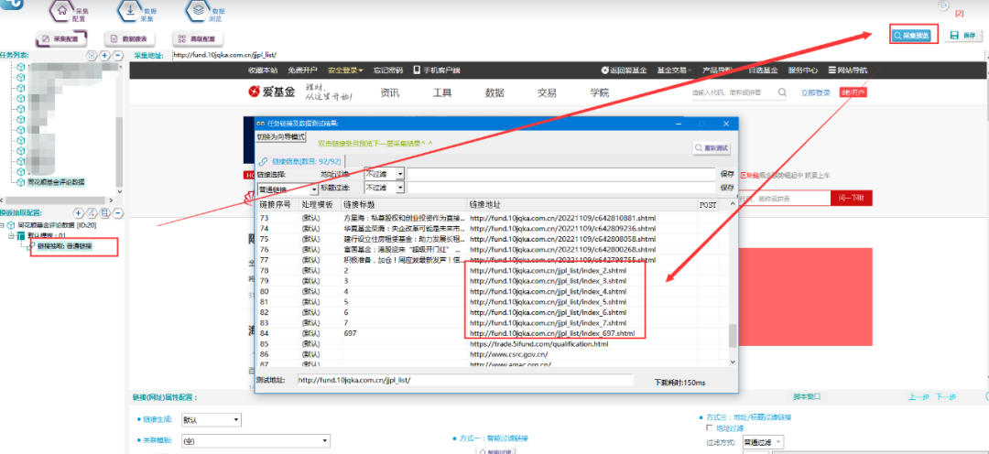This screenshot has width=989, height=454.
Task: Click the link icon in 模板抽取配置 header
Action: tap(92, 213)
